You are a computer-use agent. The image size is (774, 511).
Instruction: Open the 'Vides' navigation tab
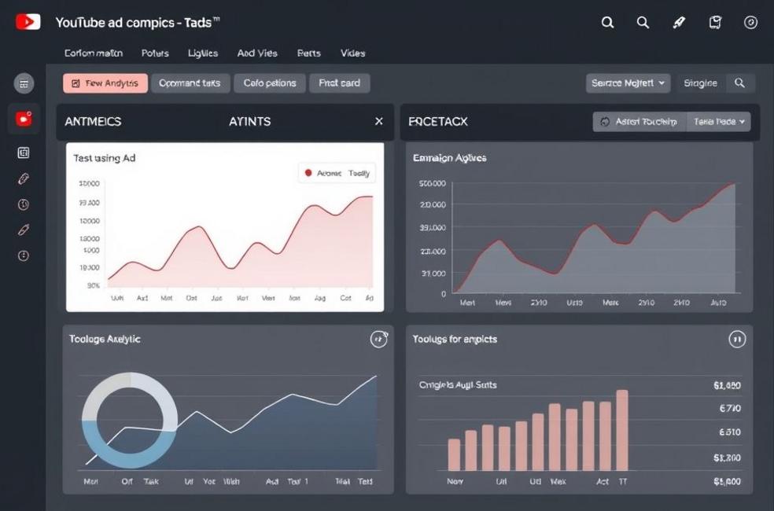(352, 53)
